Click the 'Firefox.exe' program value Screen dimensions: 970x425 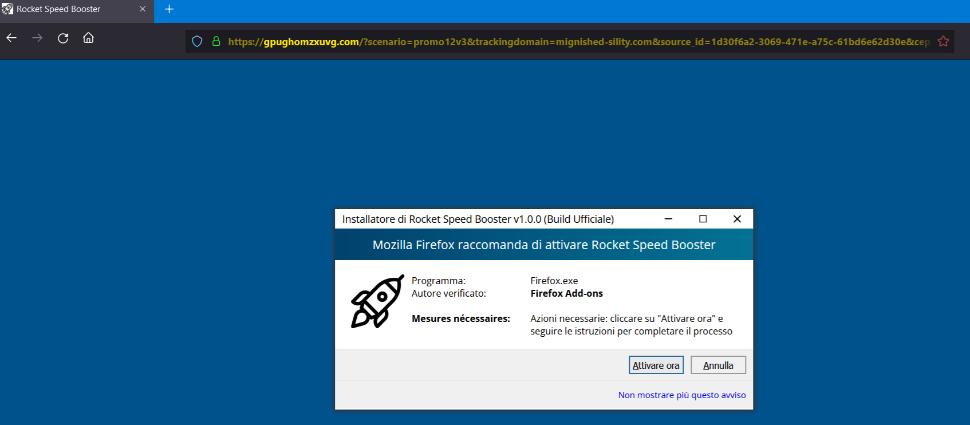click(x=554, y=281)
